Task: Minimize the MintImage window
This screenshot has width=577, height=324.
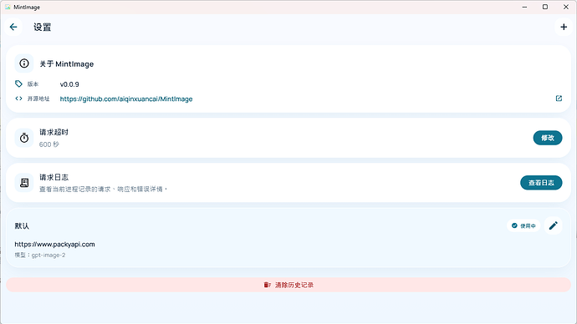Action: [x=524, y=7]
